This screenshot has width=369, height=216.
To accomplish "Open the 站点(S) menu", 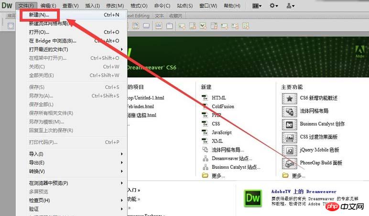I will 184,6.
